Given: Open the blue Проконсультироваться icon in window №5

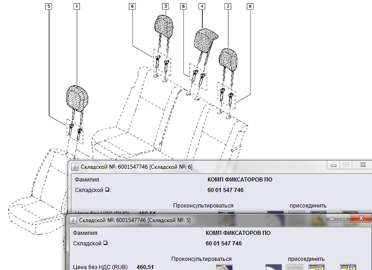Looking at the screenshot, I should (273, 267).
